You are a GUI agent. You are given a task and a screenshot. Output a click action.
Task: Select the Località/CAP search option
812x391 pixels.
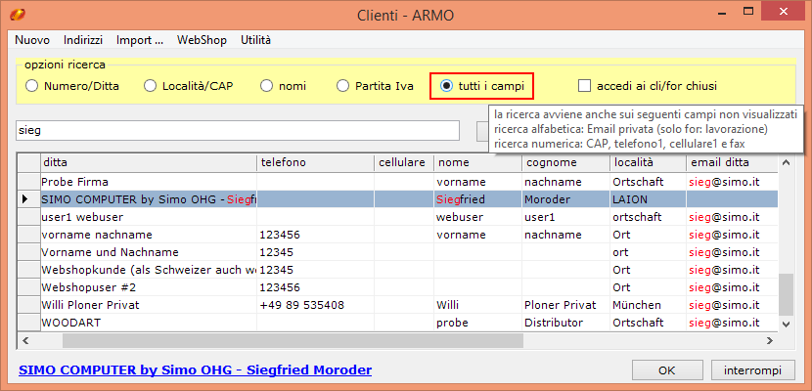[x=150, y=86]
